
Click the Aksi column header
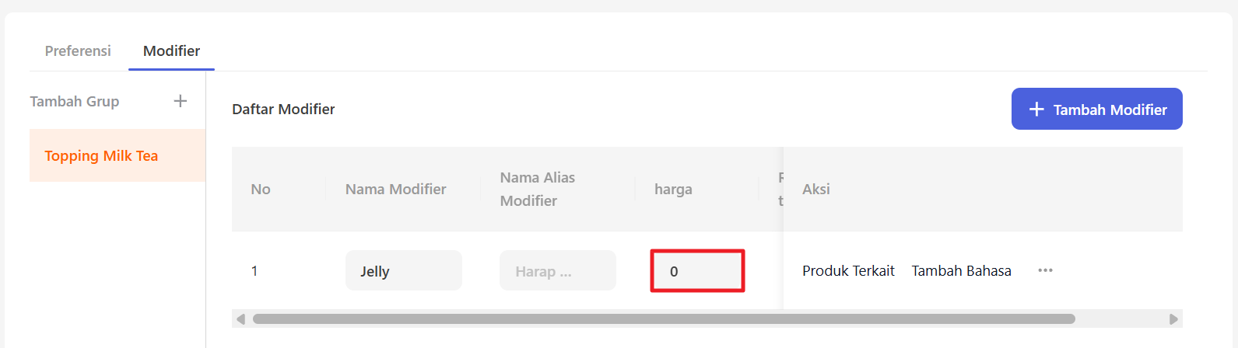pyautogui.click(x=815, y=189)
